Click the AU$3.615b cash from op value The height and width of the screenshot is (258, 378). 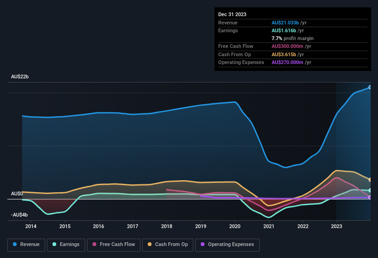tap(284, 54)
